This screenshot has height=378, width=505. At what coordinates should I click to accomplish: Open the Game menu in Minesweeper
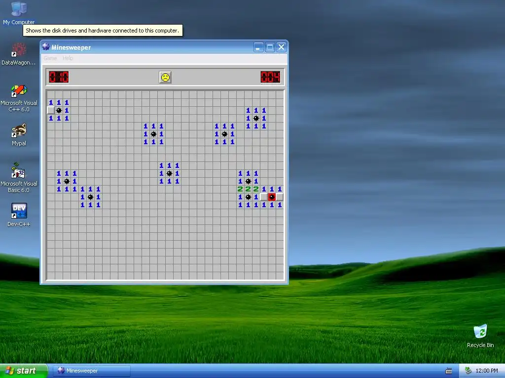click(x=50, y=58)
